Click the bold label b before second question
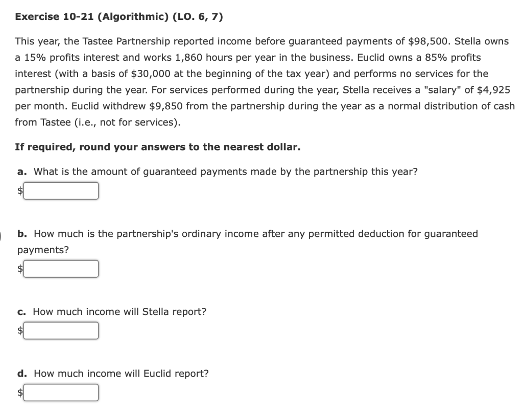The width and height of the screenshot is (523, 416). (21, 233)
